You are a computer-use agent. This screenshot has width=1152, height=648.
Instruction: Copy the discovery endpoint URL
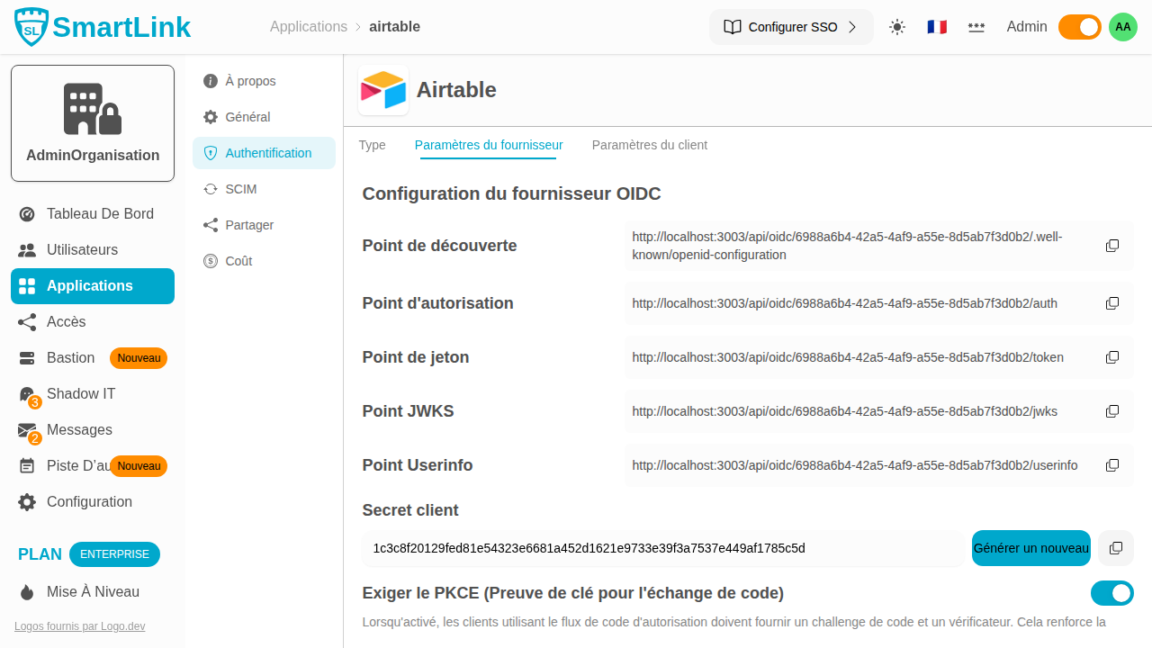(1112, 246)
